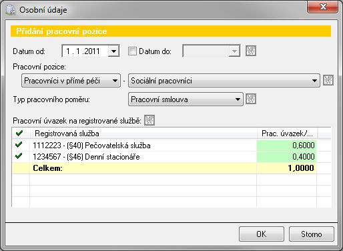Edit the 0,6000 workload cell
343x251 pixels.
pyautogui.click(x=286, y=146)
